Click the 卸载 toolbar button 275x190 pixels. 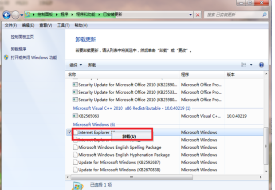coord(92,65)
